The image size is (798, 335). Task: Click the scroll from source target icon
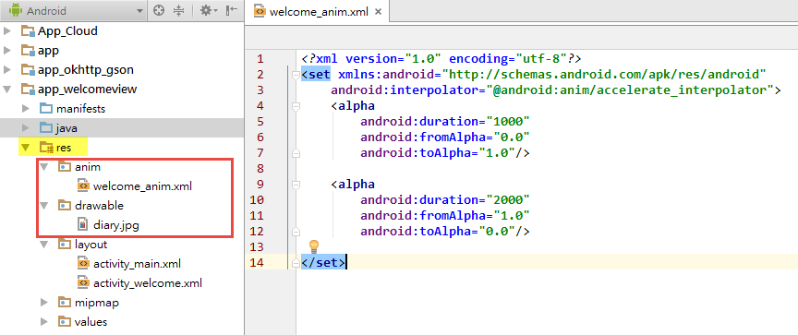point(159,11)
